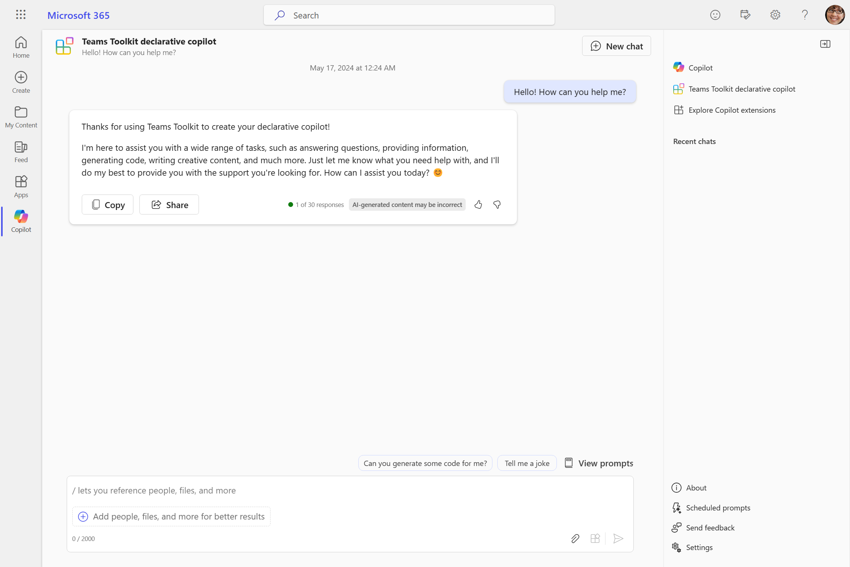Expand the View prompts menu
This screenshot has height=567, width=850.
[598, 463]
